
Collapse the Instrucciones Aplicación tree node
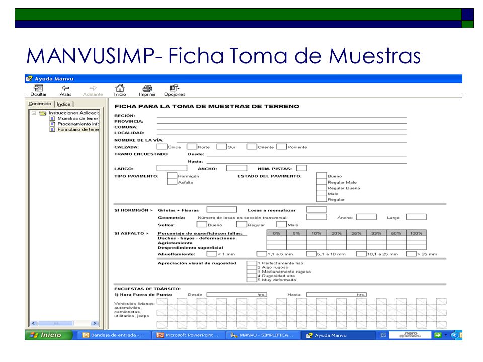34,113
